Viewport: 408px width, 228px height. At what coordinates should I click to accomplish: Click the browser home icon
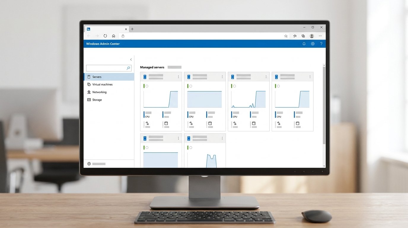pos(114,36)
